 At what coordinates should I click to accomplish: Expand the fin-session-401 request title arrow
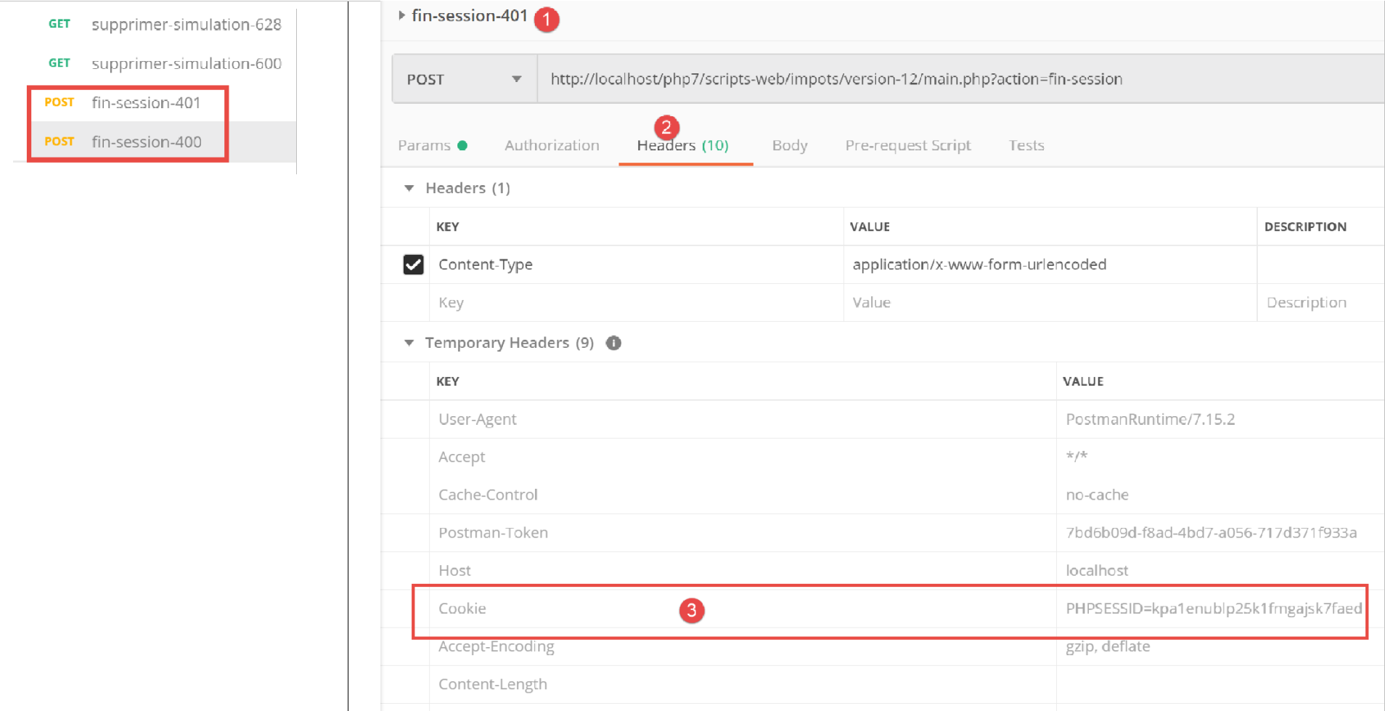[x=401, y=15]
